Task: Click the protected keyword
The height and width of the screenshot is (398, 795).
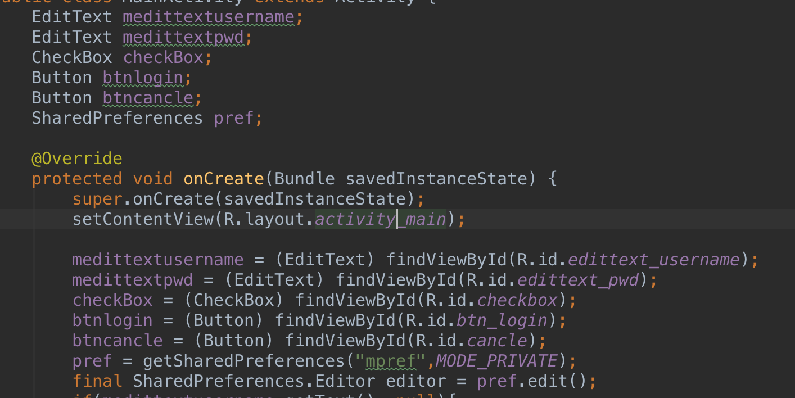Action: (x=77, y=179)
